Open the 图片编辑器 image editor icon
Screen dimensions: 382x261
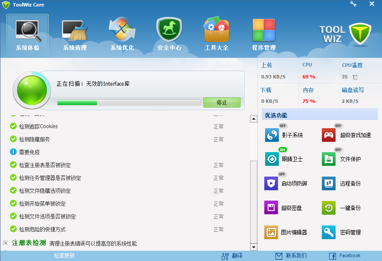[x=272, y=232]
